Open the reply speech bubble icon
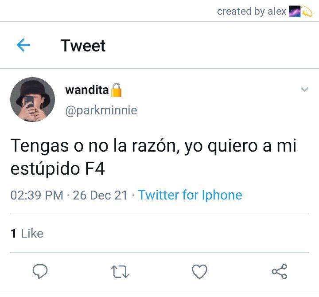 click(x=40, y=271)
